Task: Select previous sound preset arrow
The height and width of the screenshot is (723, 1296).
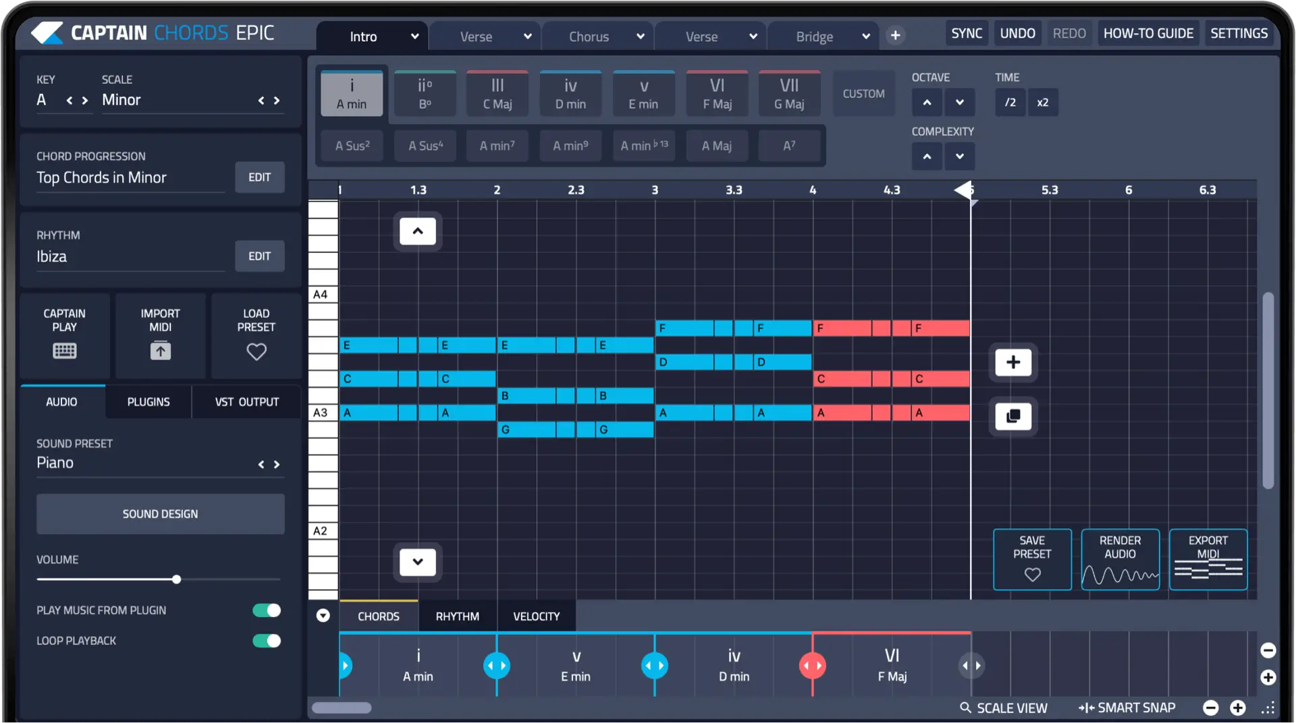Action: coord(261,465)
